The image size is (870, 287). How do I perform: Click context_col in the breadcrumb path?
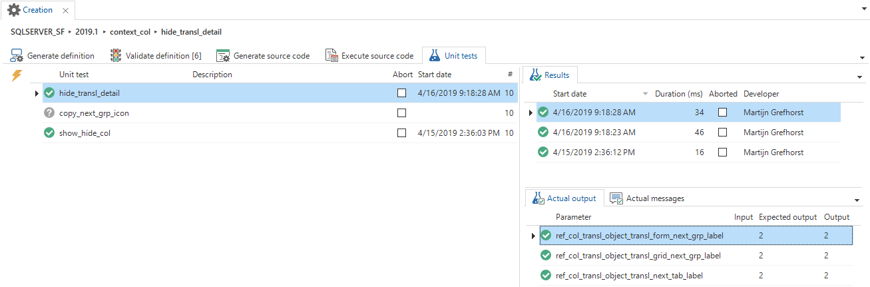pyautogui.click(x=130, y=32)
